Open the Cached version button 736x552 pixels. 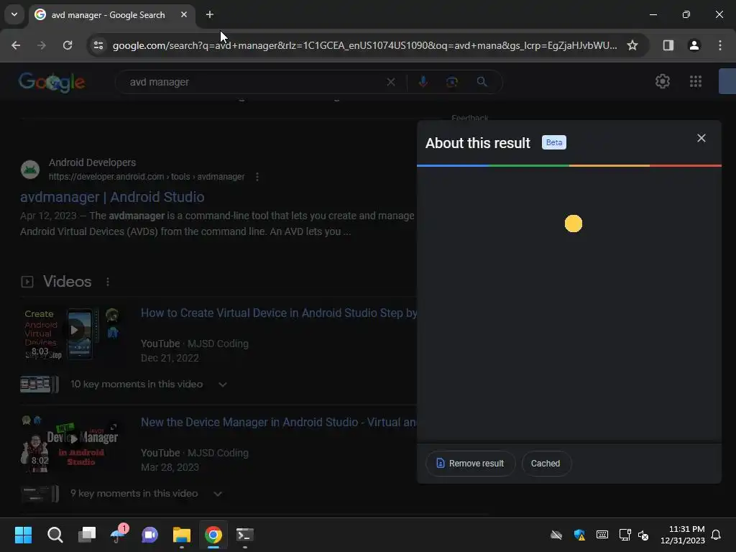[546, 464]
